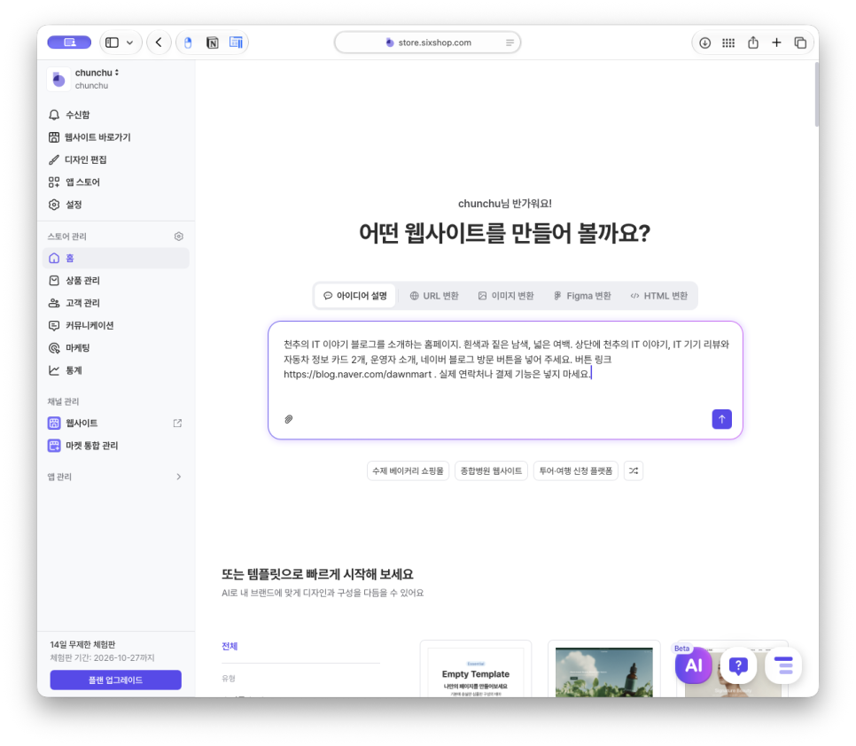Image resolution: width=856 pixels, height=746 pixels.
Task: Click the page vertical scrollbar
Action: coord(817,94)
